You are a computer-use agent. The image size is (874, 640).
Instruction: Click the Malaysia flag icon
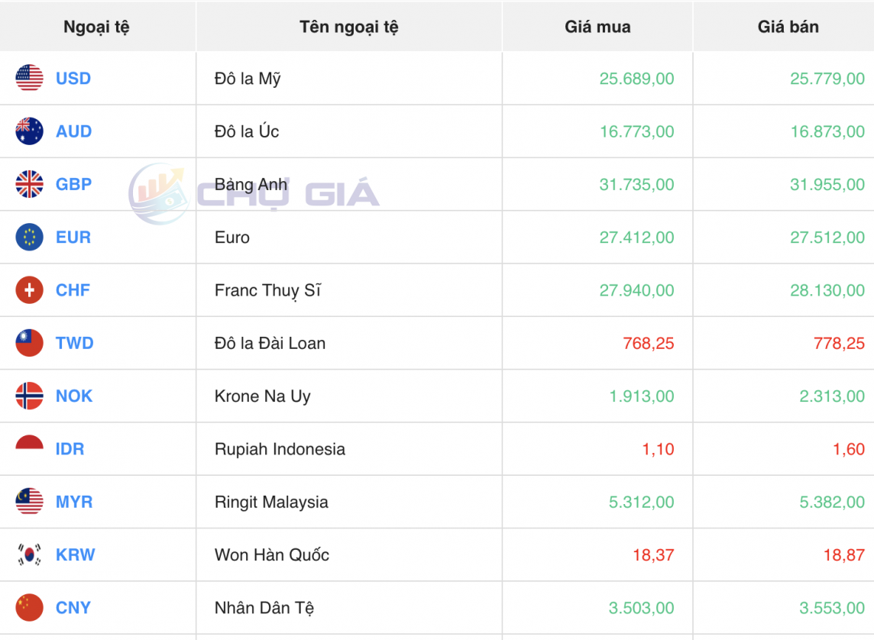click(x=29, y=502)
